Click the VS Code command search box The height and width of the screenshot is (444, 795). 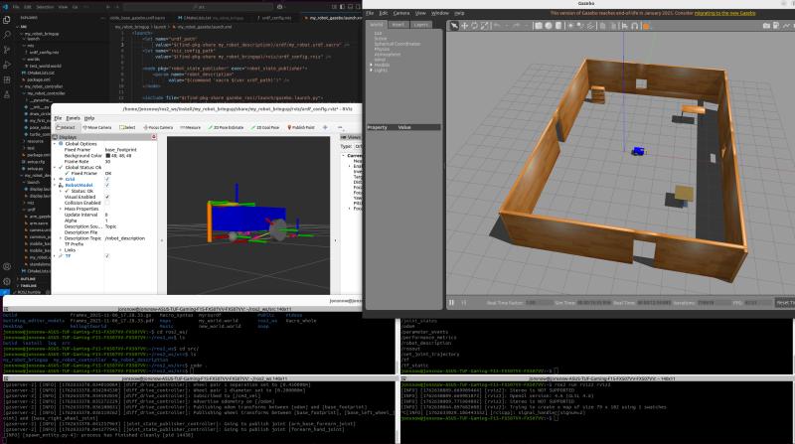point(198,7)
